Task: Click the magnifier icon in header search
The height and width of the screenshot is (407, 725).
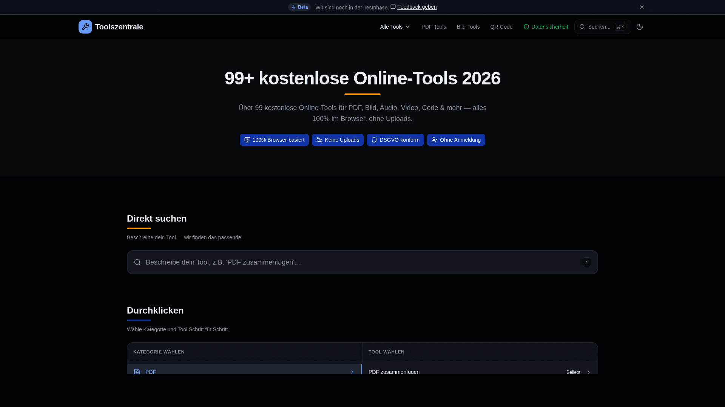Action: click(582, 27)
